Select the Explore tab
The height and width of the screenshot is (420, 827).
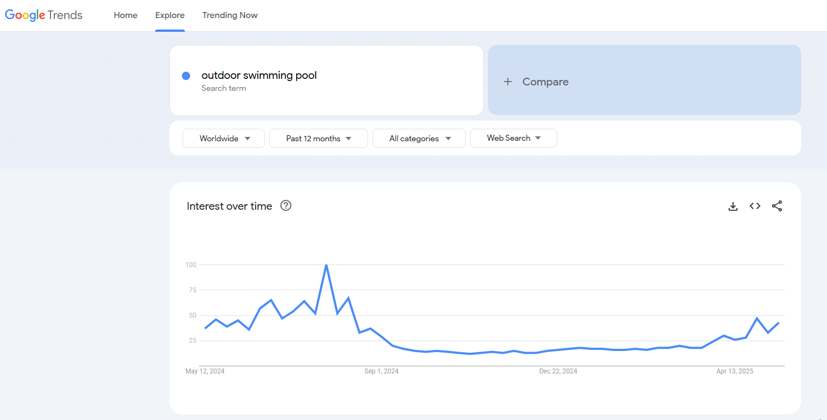pos(170,15)
